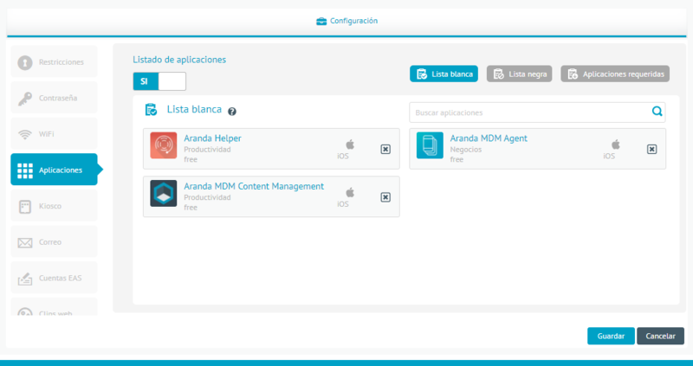Open the Contraseña settings in sidebar

(x=54, y=98)
